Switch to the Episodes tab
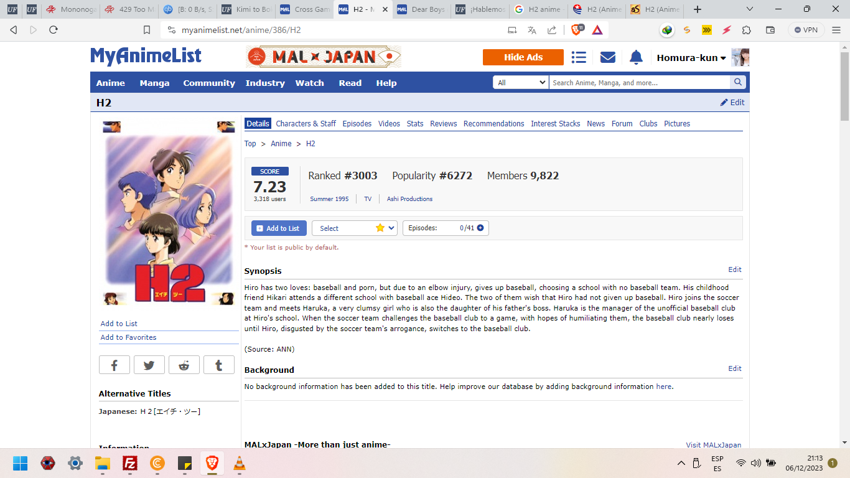The width and height of the screenshot is (850, 478). [x=357, y=123]
